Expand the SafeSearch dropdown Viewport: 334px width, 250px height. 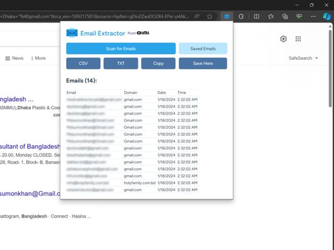coord(303,58)
